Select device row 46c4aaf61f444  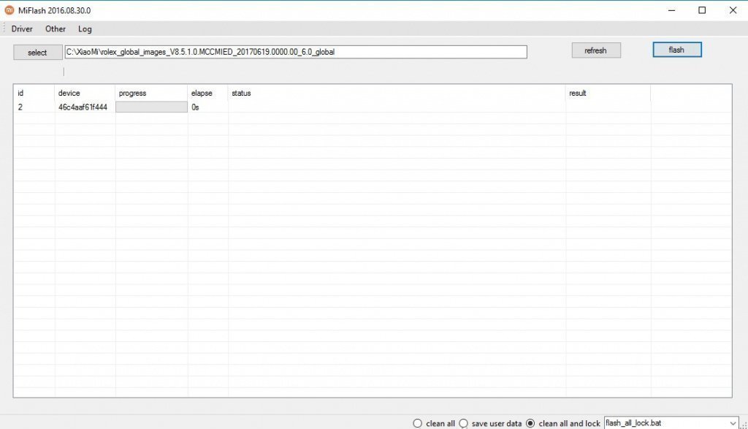click(373, 107)
